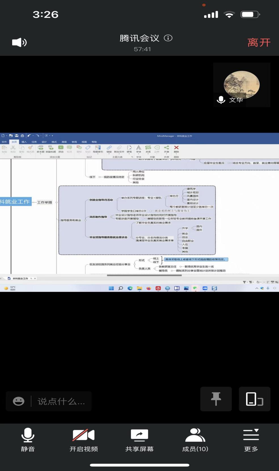279x471 pixels.
Task: Switch to the 插入 ribbon tab
Action: [24, 142]
